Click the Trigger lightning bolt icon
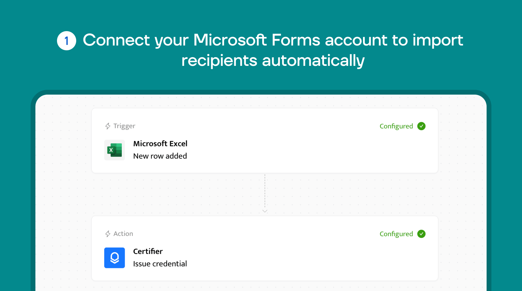 pos(108,126)
